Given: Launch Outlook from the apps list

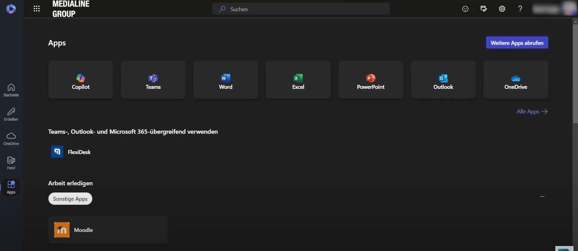Looking at the screenshot, I should pos(443,80).
